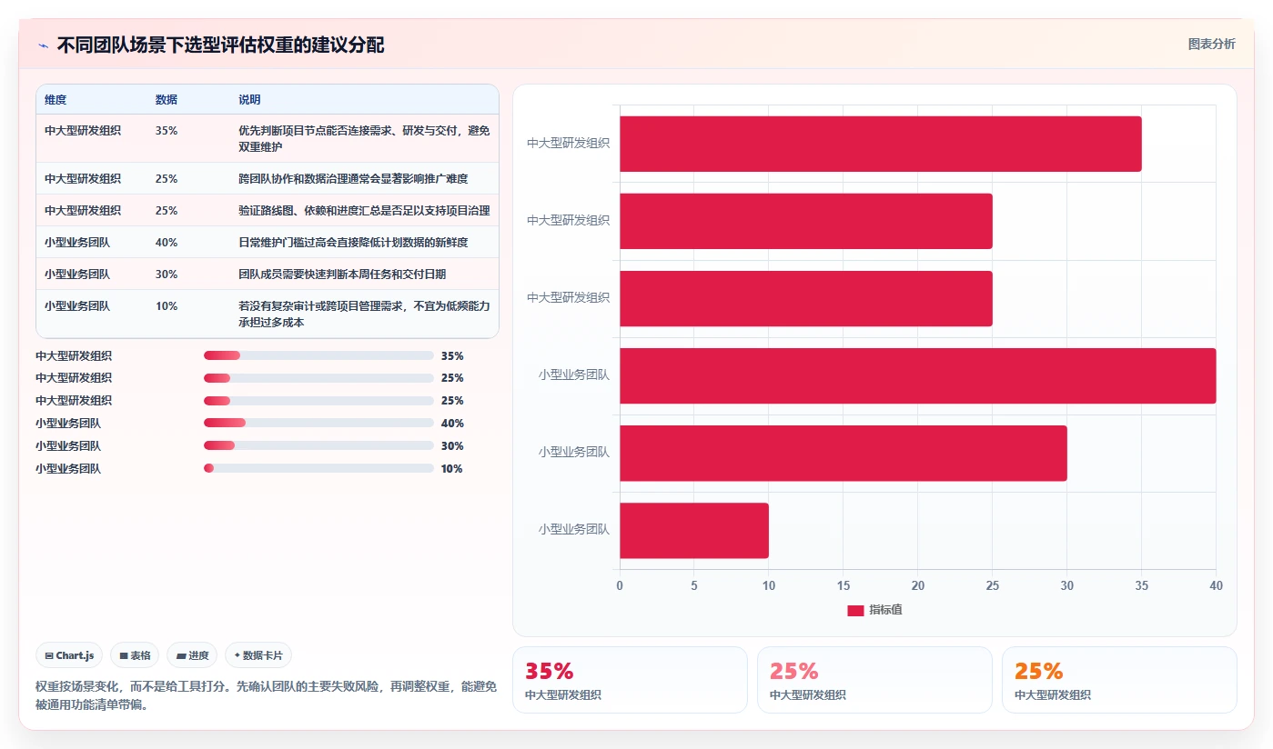Viewport: 1273px width, 749px height.
Task: Select the 进度 chip
Action: click(x=192, y=655)
